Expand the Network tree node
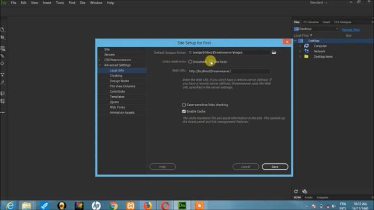Viewport: 374px width, 210px height. tap(300, 51)
